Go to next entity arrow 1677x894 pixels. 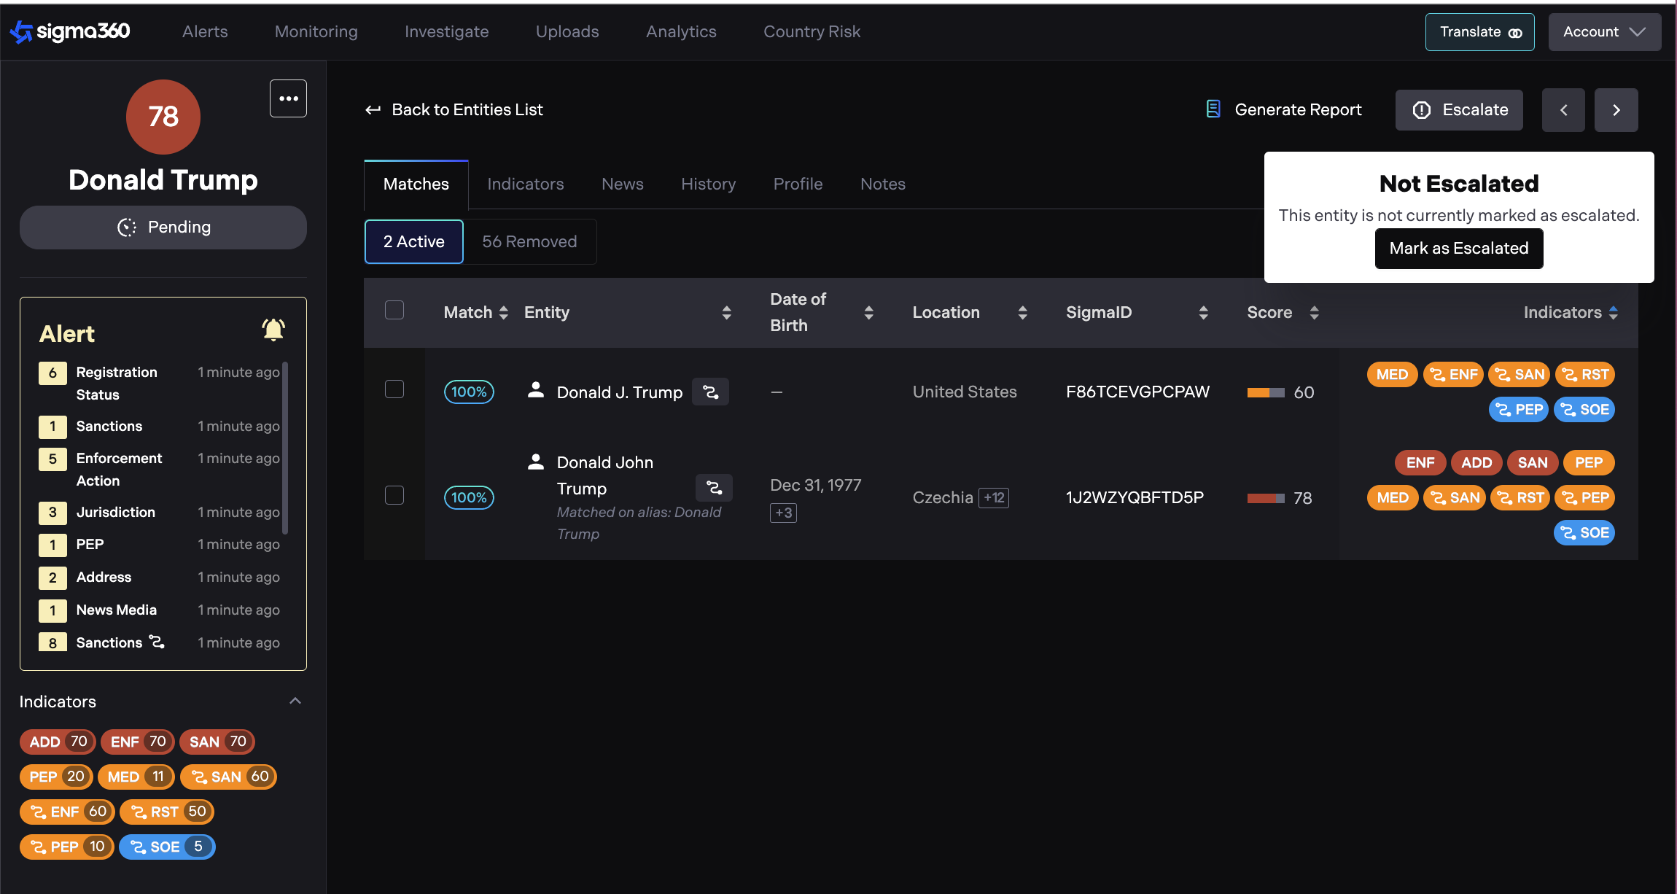(1616, 110)
